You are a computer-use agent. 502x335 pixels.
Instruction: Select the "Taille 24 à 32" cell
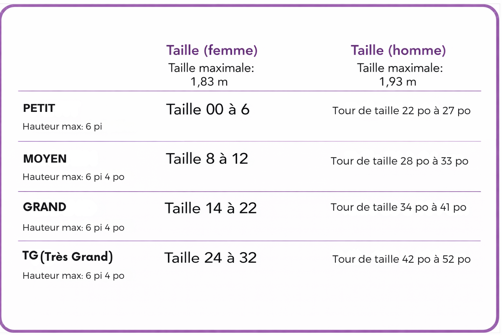211,258
